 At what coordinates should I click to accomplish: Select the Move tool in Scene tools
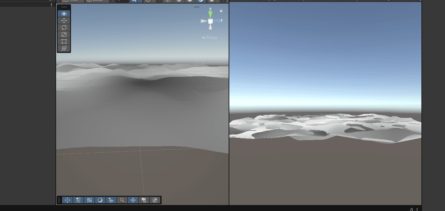(x=64, y=21)
